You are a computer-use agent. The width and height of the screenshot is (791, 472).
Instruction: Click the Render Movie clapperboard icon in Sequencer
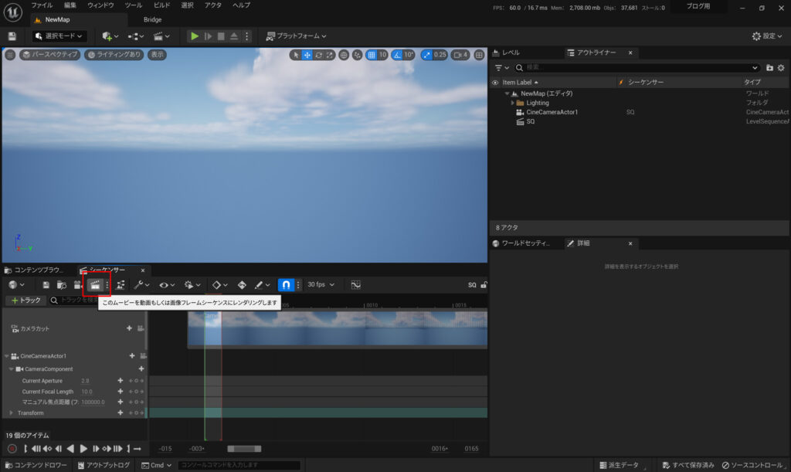point(95,285)
